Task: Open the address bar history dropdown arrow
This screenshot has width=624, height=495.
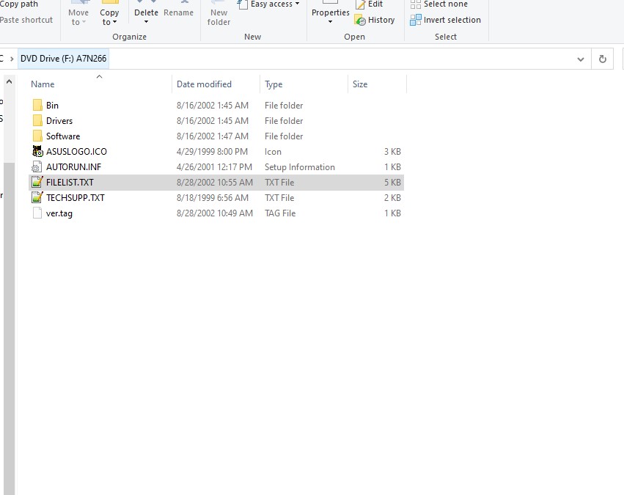Action: (581, 59)
